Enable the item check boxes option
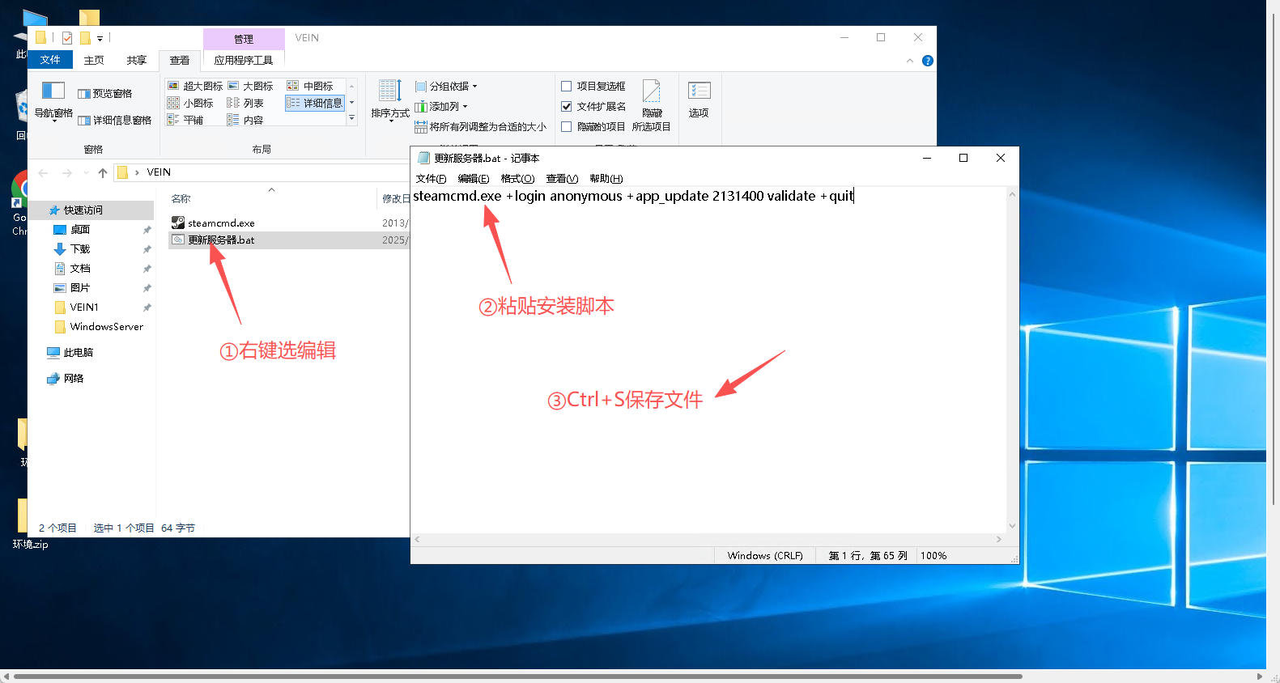The height and width of the screenshot is (683, 1280). pyautogui.click(x=567, y=86)
